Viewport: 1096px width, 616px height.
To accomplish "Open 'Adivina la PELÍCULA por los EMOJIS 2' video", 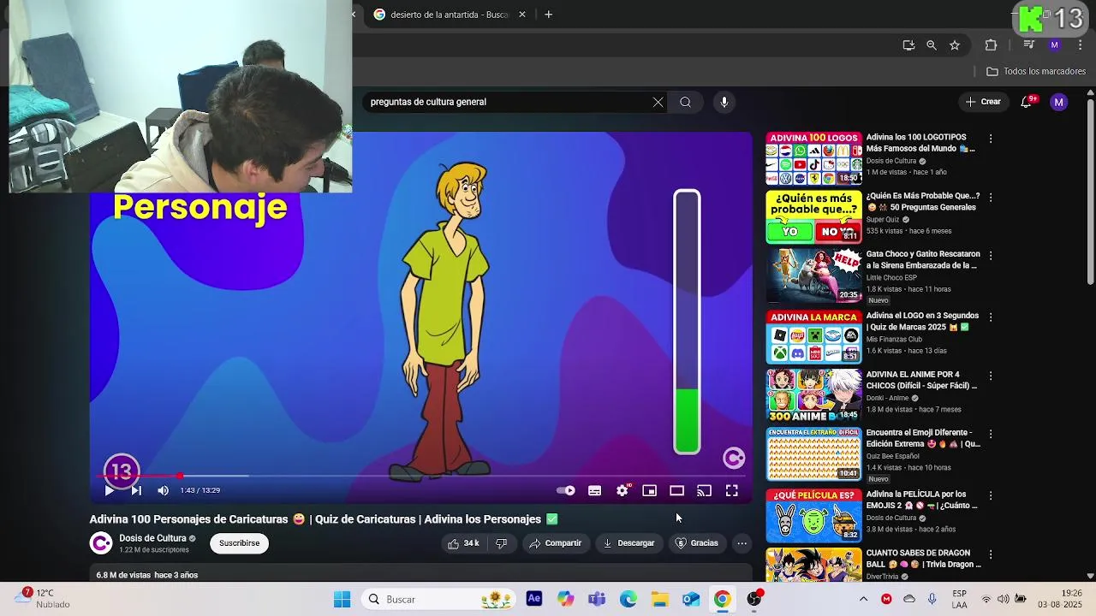I will tap(813, 515).
